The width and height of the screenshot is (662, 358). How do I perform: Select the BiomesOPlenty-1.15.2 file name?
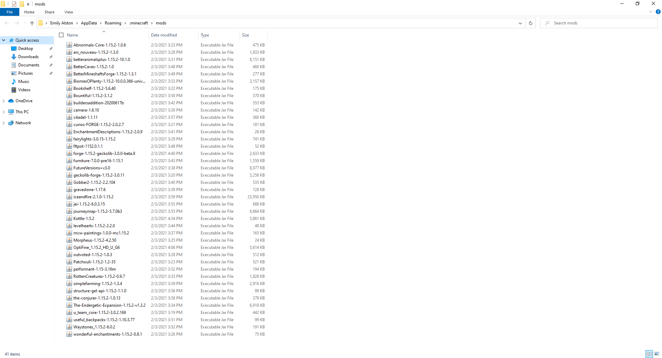point(109,81)
